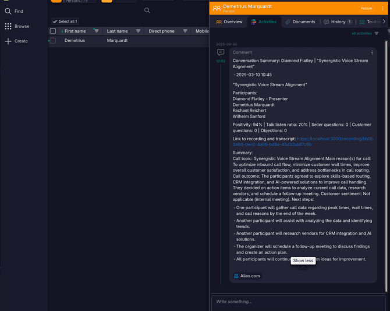Open the Direct phone column filter dropdown
The width and height of the screenshot is (390, 311).
tap(185, 31)
